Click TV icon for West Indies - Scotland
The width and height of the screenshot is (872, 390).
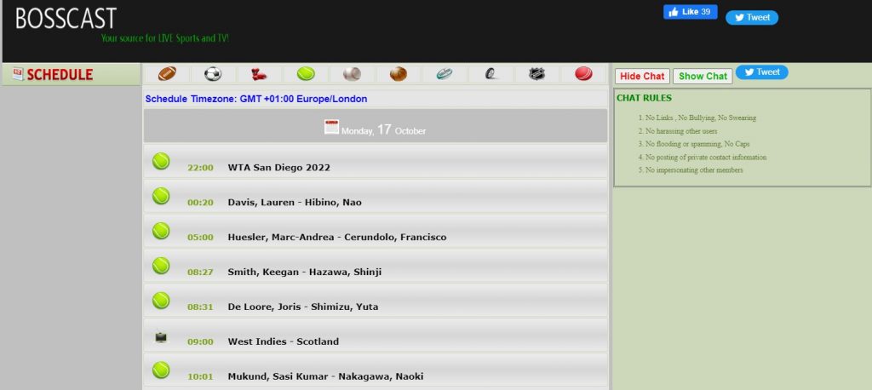coord(161,337)
